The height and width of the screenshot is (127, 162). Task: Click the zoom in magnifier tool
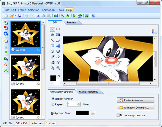(52, 68)
